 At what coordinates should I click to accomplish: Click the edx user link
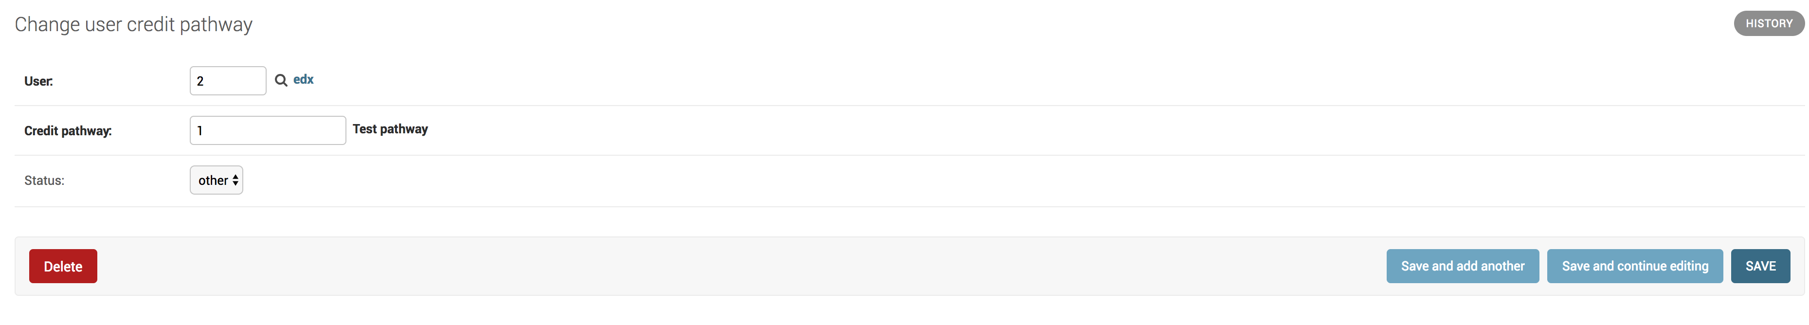pos(304,79)
